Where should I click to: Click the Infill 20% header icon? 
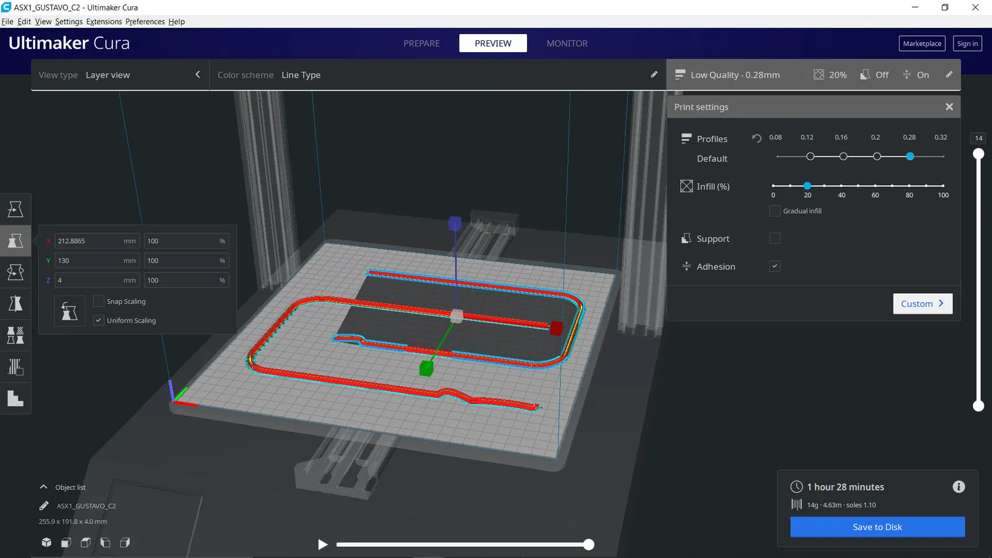point(819,74)
